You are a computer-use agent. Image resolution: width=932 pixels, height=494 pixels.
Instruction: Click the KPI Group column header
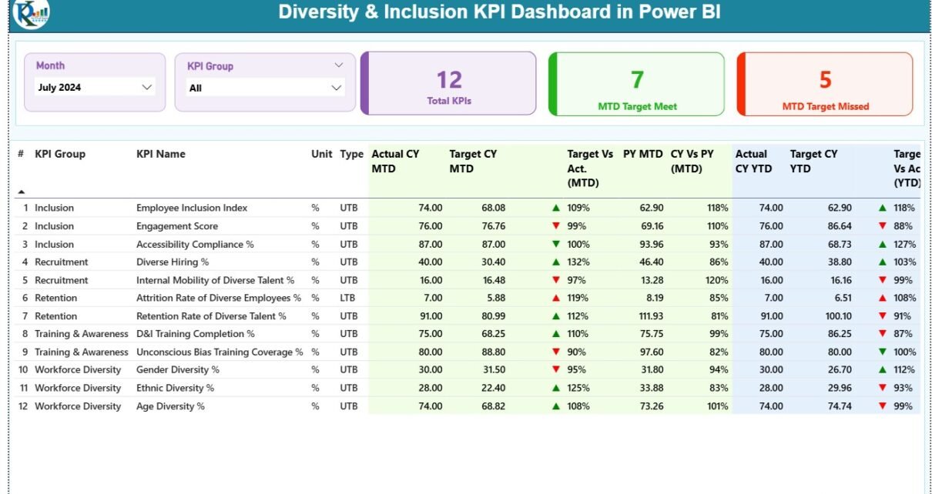point(60,154)
